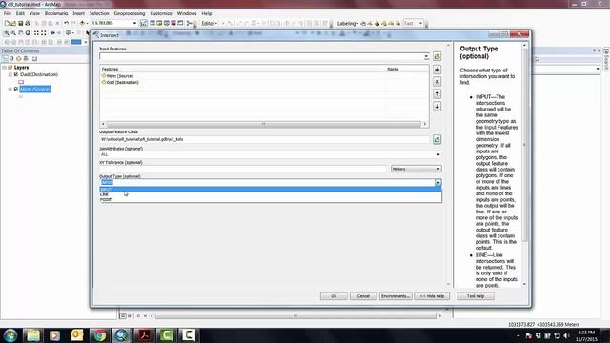Open the JoinAttributes dropdown

pyautogui.click(x=438, y=154)
